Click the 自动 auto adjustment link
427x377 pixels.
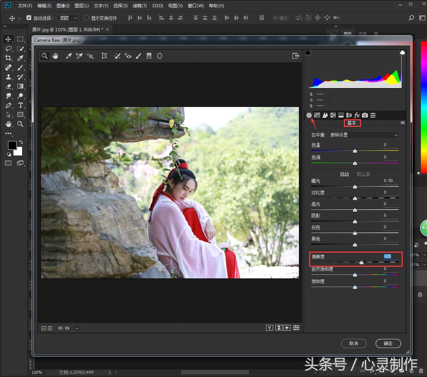point(344,174)
